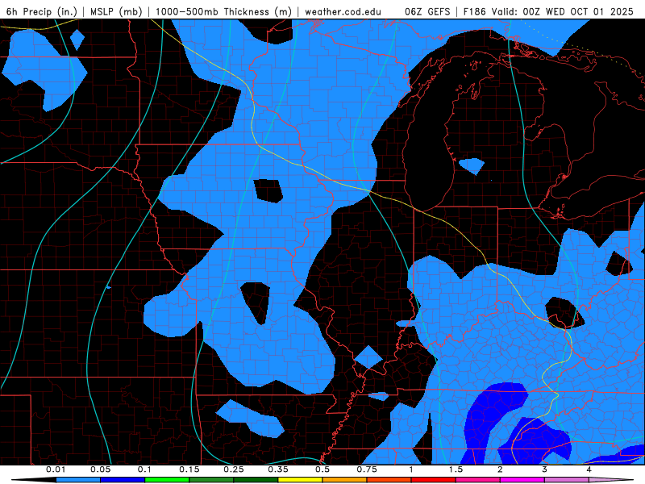This screenshot has width=645, height=484.
Task: Click the light purple right arrow end of color bar
Action: click(611, 480)
